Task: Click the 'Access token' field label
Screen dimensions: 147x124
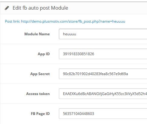Action: tap(38, 94)
